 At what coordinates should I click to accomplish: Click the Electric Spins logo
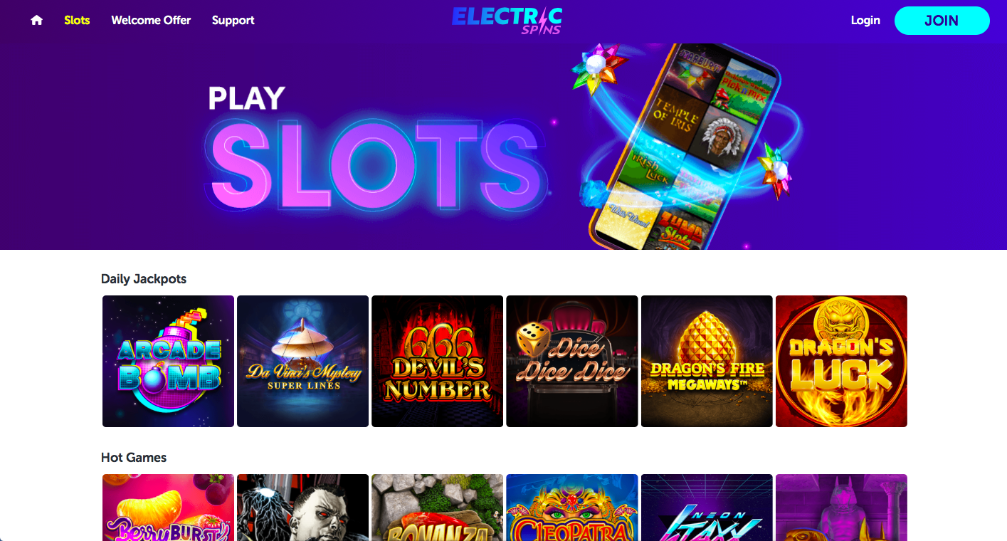tap(507, 20)
